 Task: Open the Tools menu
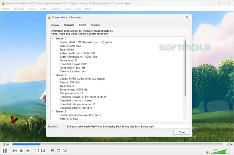point(68,9)
